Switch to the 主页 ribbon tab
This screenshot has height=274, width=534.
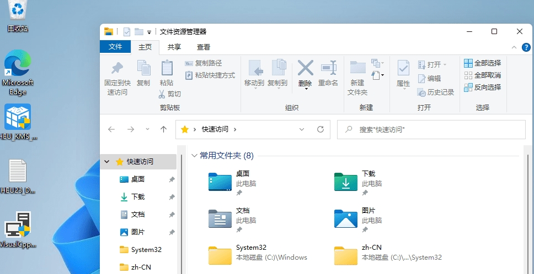(x=145, y=47)
